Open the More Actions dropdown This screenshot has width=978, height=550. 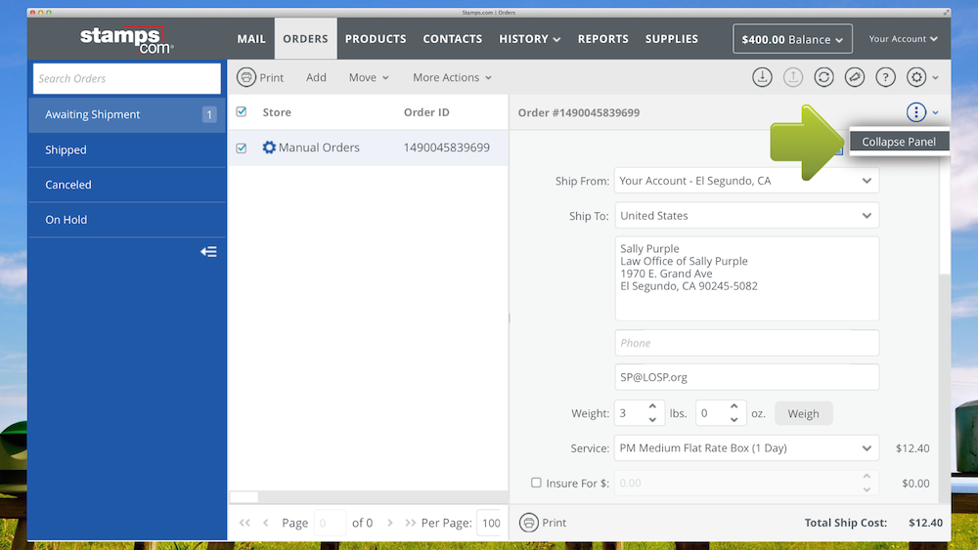click(452, 77)
